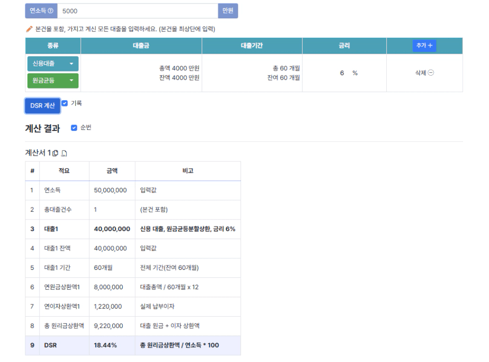The image size is (489, 362).
Task: Click the 삭제 minus icon in loan row
Action: (431, 73)
